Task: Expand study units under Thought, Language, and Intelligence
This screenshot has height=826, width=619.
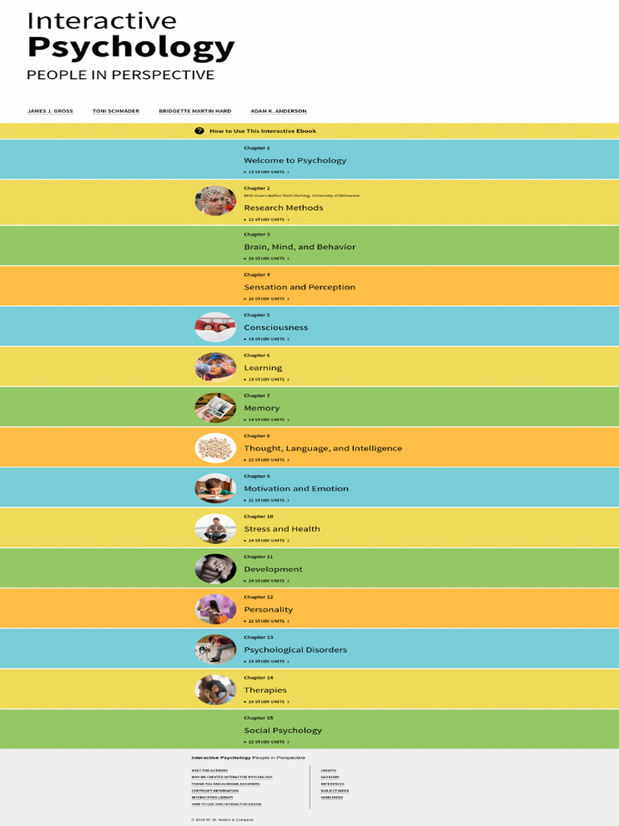Action: pos(266,460)
